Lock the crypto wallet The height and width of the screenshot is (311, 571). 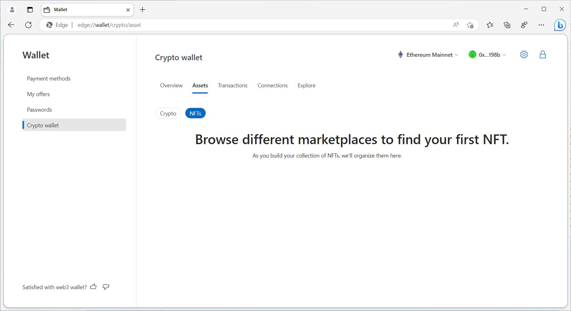542,55
